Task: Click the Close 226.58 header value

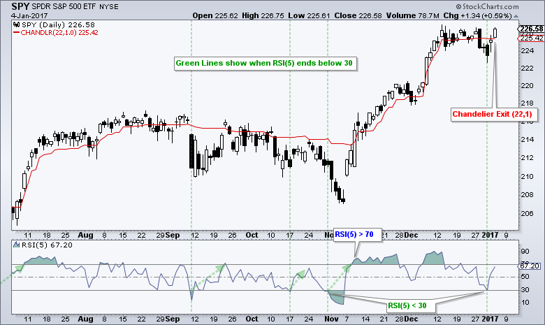Action: (358, 15)
